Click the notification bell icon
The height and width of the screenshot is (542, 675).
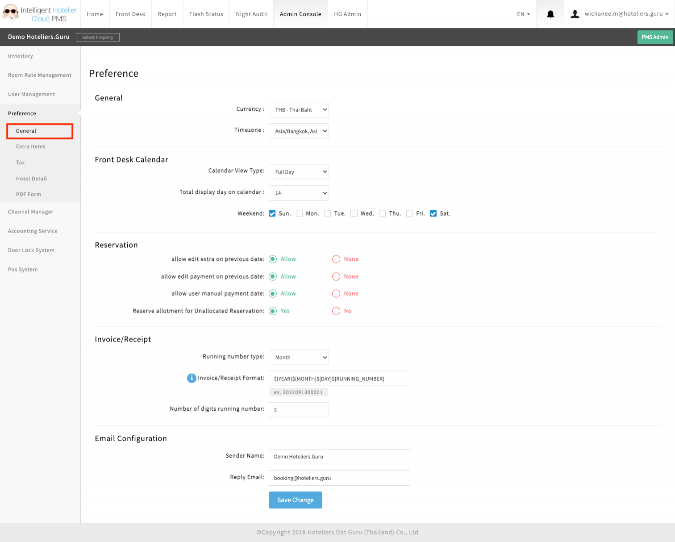(x=550, y=14)
